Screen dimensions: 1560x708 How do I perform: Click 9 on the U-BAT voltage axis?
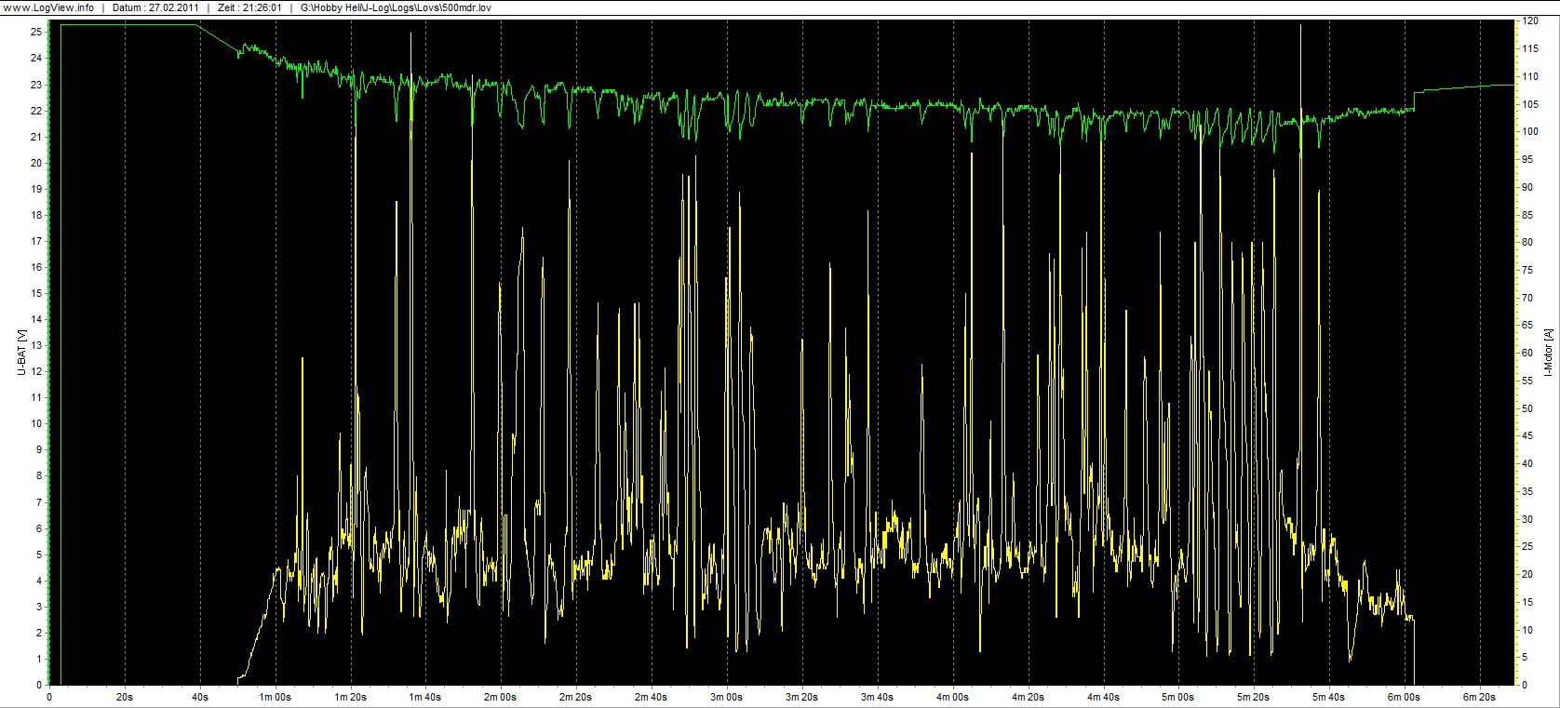tap(39, 449)
